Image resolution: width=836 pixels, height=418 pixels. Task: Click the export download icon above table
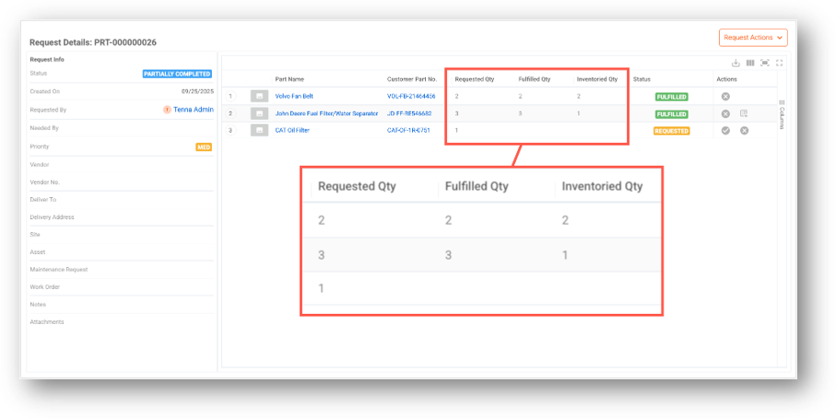tap(736, 63)
